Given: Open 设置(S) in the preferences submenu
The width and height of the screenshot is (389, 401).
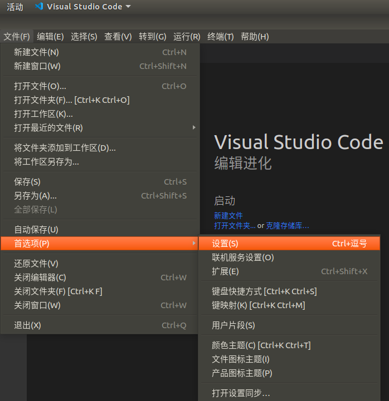Looking at the screenshot, I should click(x=289, y=244).
